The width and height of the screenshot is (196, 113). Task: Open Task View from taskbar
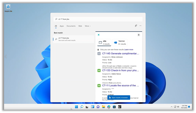[87, 107]
